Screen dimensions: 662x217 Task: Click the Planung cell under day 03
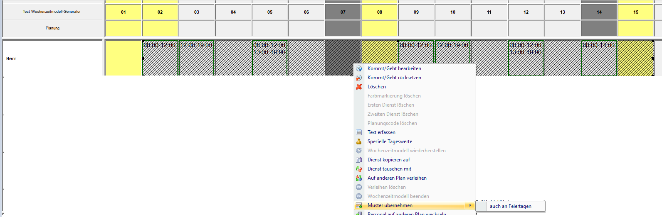coord(197,29)
